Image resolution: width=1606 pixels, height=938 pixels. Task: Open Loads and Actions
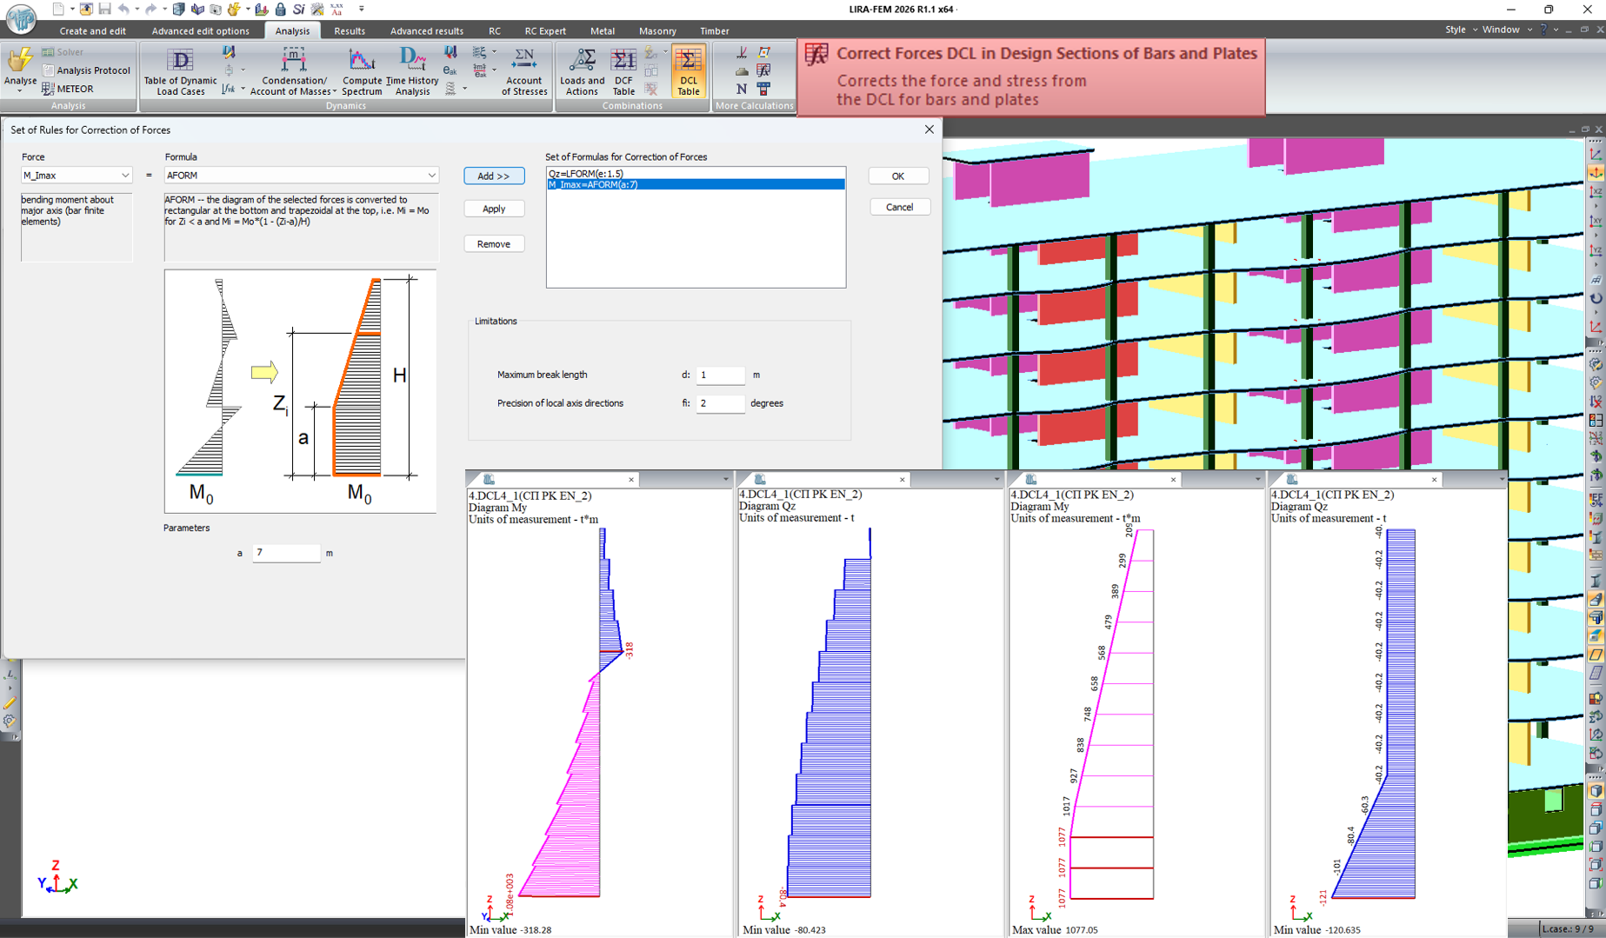pos(582,71)
